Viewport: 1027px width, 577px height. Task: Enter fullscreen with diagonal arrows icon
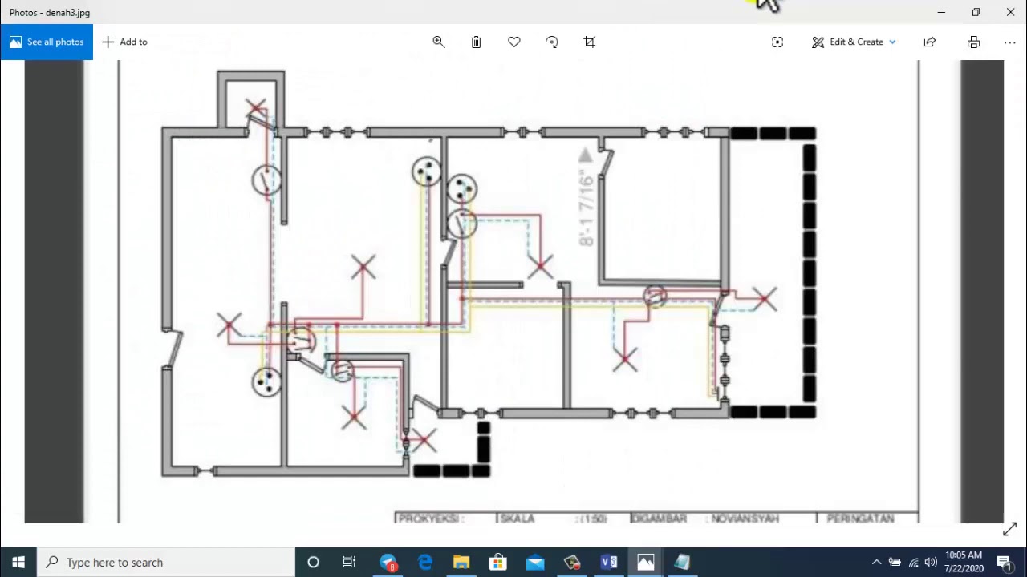1009,529
